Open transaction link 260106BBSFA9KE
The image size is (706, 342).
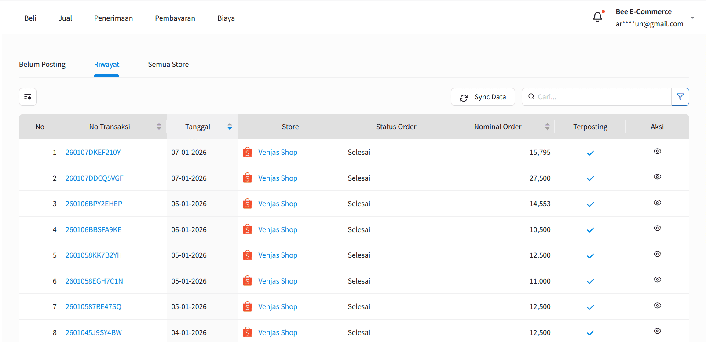(x=93, y=229)
